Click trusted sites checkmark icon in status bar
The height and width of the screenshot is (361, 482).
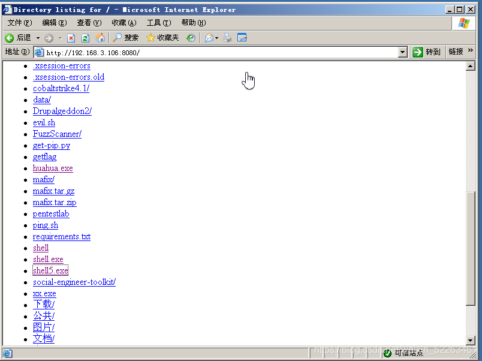(387, 353)
